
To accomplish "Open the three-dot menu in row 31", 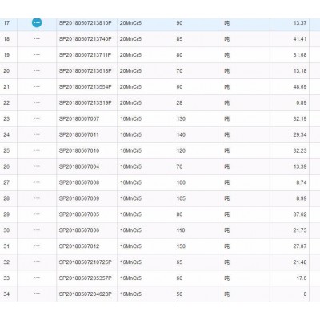I will (x=37, y=246).
